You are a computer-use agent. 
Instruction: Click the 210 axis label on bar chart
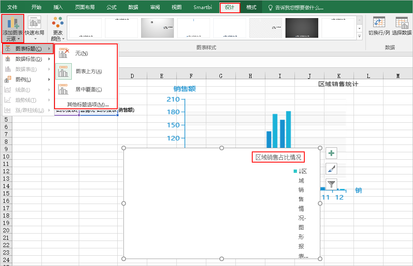(173, 99)
